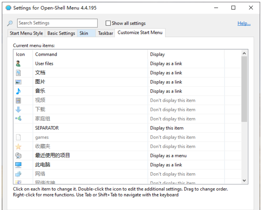
Task: Click the 文档 document icon
Action: click(18, 73)
